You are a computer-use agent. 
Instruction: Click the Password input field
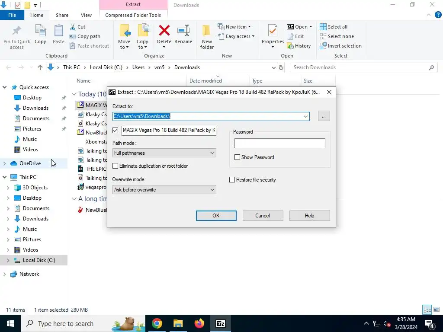pyautogui.click(x=280, y=144)
